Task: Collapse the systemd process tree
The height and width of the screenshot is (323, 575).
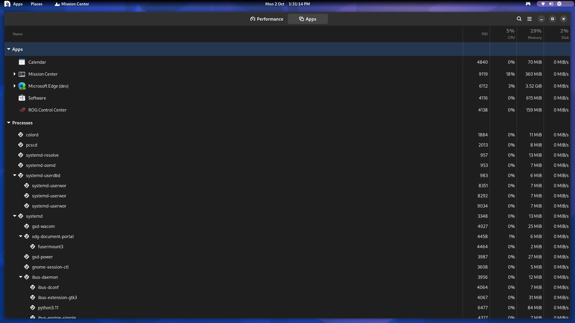Action: [14, 216]
